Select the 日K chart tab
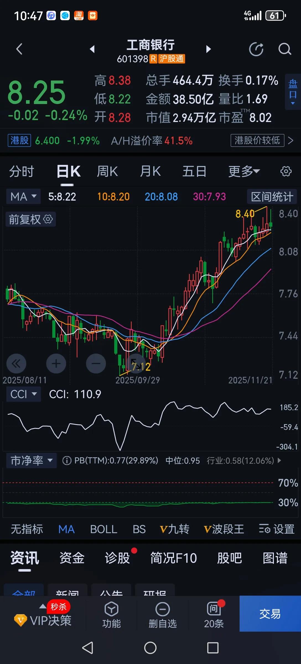Image resolution: width=301 pixels, height=664 pixels. [x=69, y=171]
